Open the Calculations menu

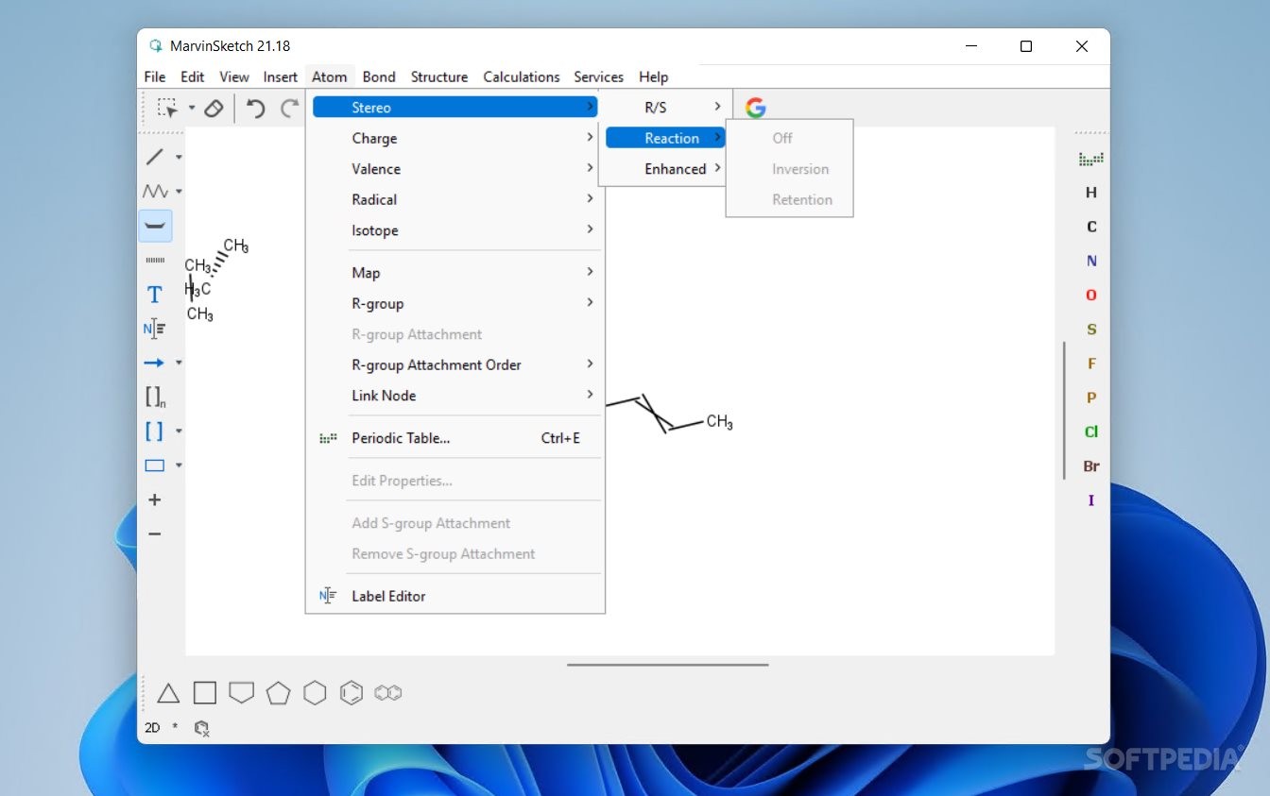tap(522, 77)
